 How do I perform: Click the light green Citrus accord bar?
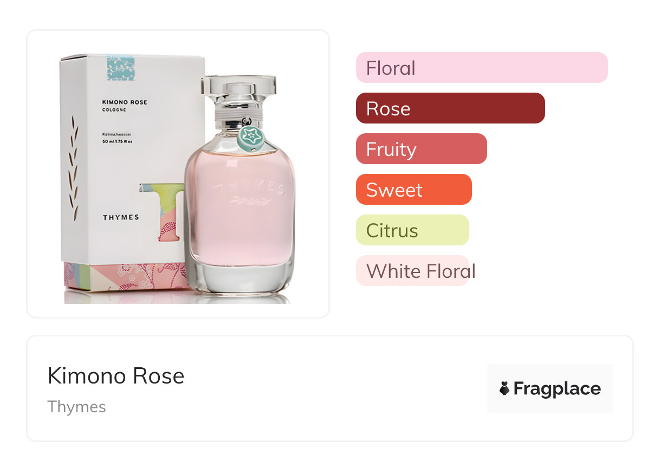[x=412, y=230]
